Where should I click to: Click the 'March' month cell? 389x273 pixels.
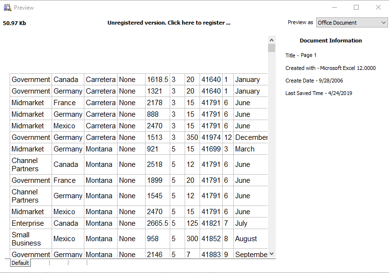pyautogui.click(x=245, y=149)
